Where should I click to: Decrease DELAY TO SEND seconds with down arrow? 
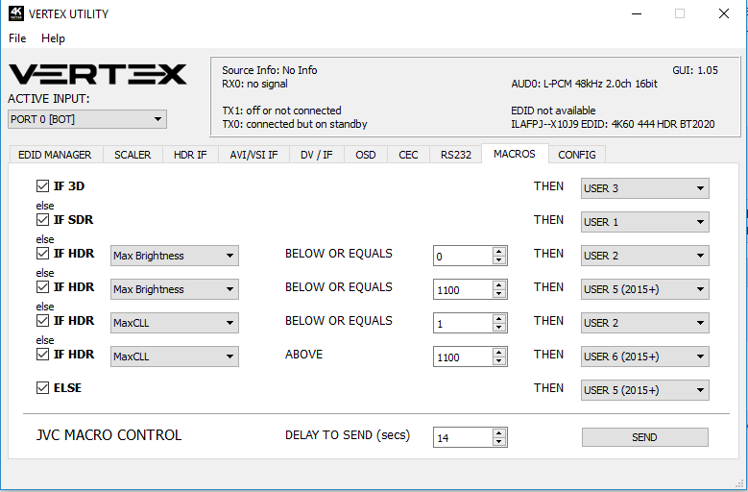[x=499, y=442]
